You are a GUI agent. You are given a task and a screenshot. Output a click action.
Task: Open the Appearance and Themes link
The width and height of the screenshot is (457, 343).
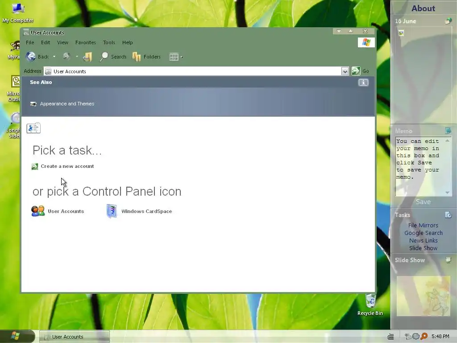[x=67, y=104]
